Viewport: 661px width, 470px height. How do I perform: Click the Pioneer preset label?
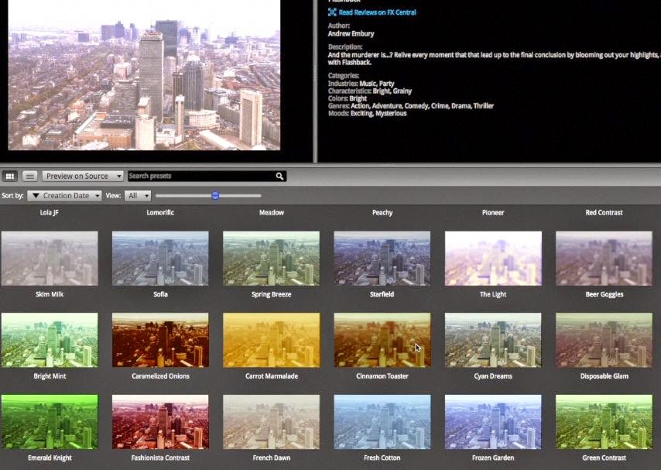coord(493,213)
